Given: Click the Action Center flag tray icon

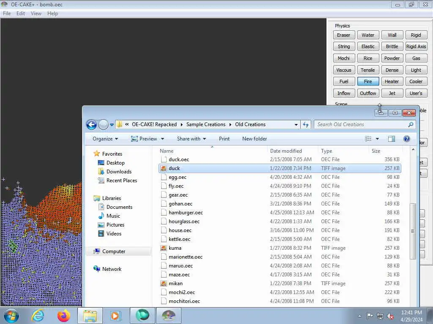Looking at the screenshot, I should click(x=370, y=316).
